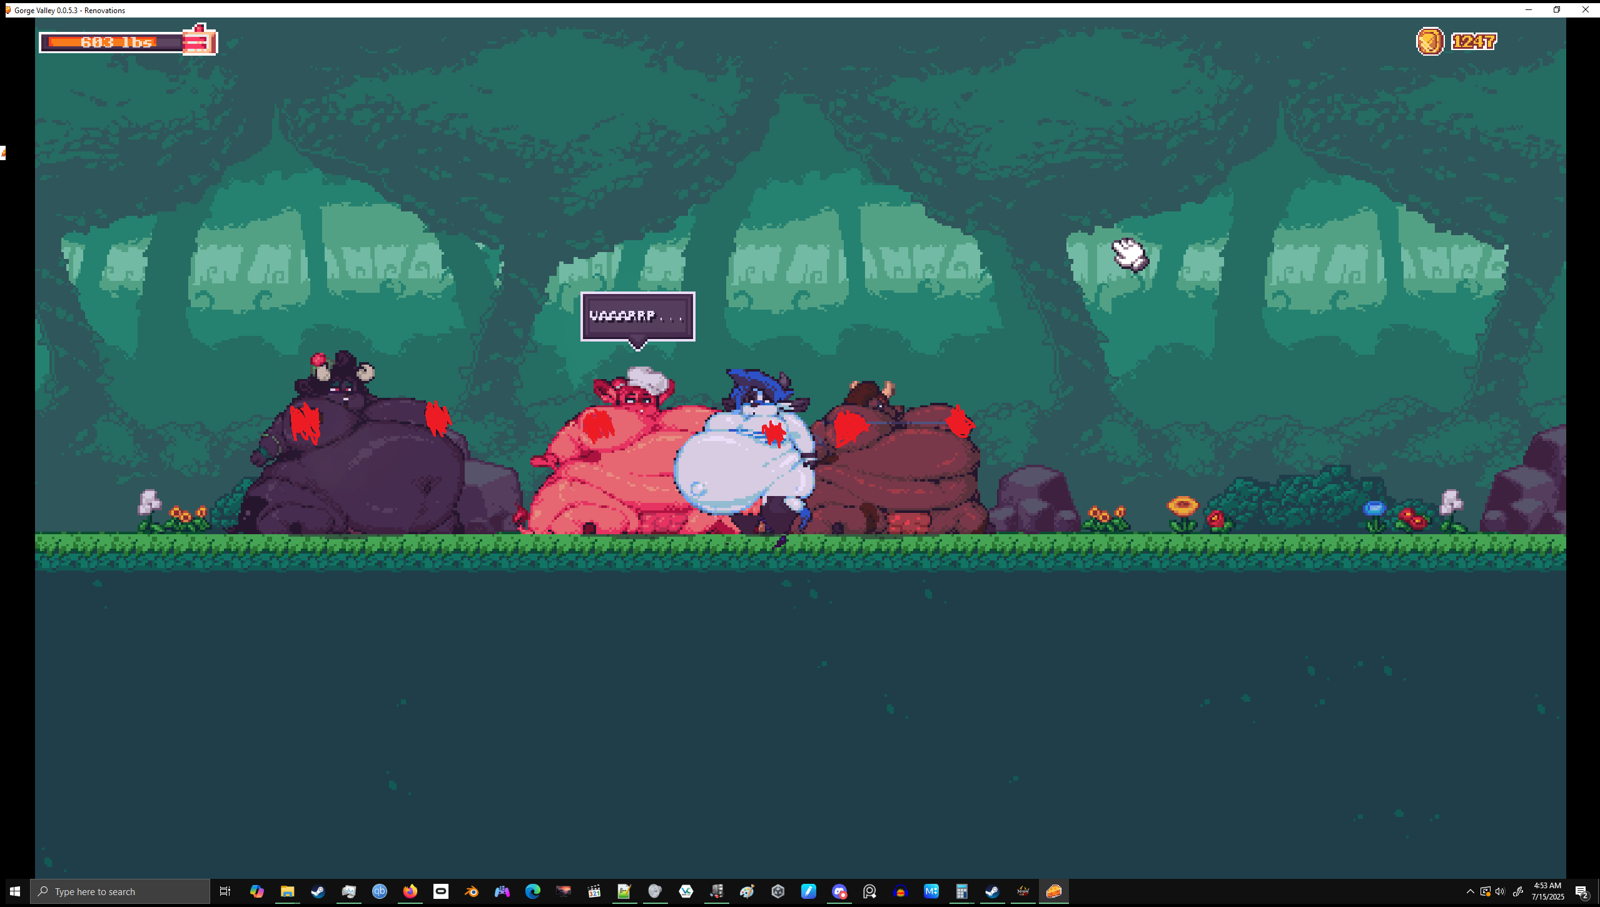Open the server tower taskbar icon
1600x907 pixels.
[717, 891]
